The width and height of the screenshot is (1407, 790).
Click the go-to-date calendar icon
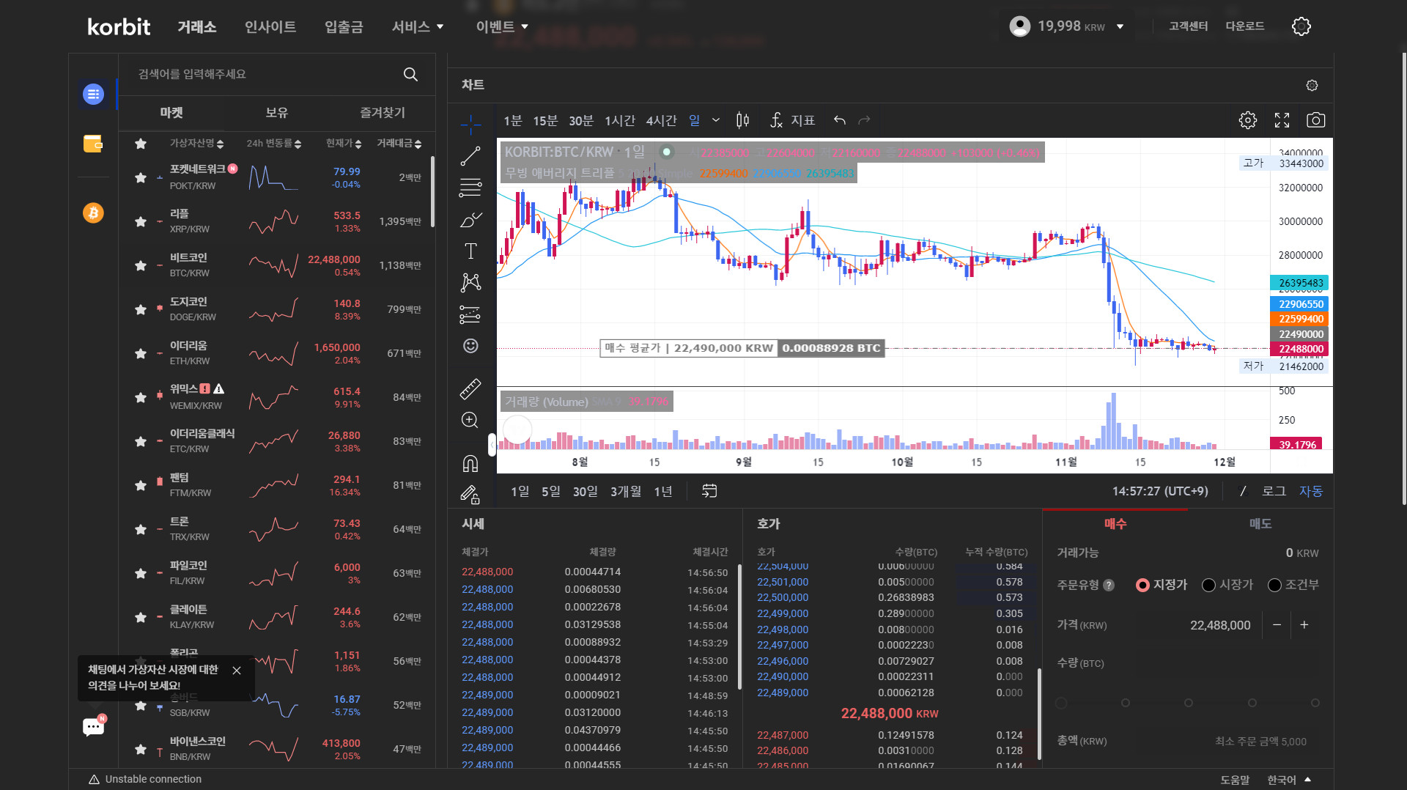(709, 491)
